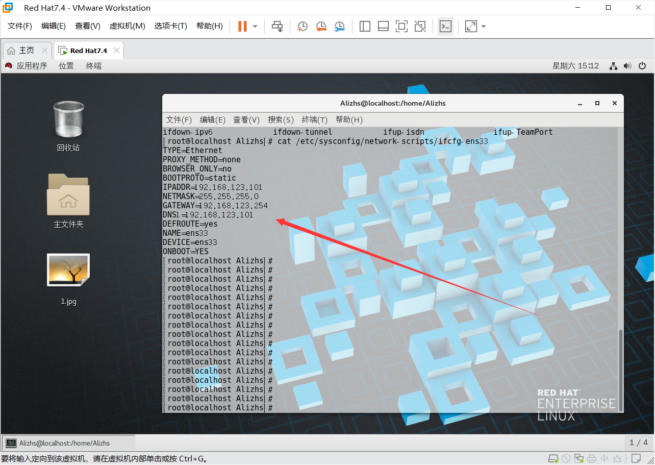Click the orange pause VM button
The width and height of the screenshot is (655, 465).
point(243,26)
